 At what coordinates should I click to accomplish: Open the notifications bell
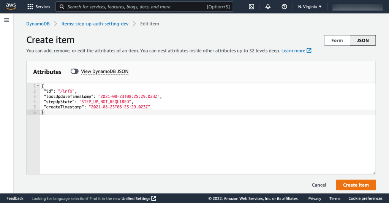[x=268, y=7]
